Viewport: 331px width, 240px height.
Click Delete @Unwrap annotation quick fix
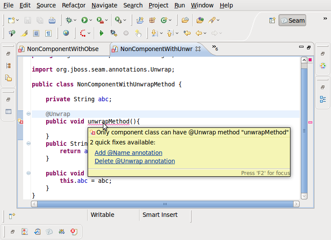(x=134, y=161)
